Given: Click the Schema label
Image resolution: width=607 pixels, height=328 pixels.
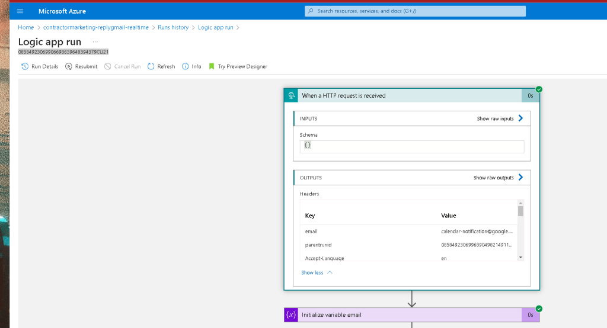Looking at the screenshot, I should [x=308, y=135].
